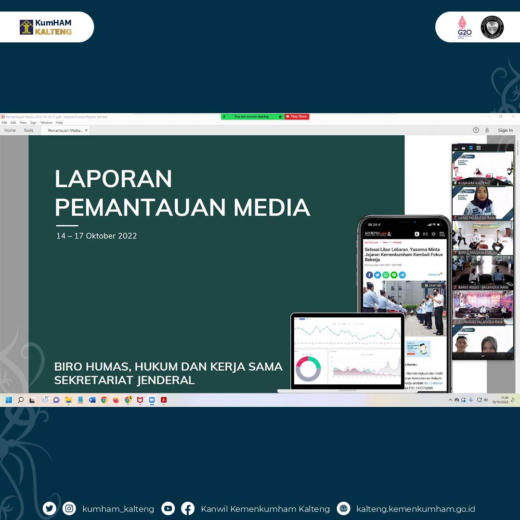Screen dimensions: 520x520
Task: Minimize the Zoom video thumbnail panel
Action: (455, 148)
